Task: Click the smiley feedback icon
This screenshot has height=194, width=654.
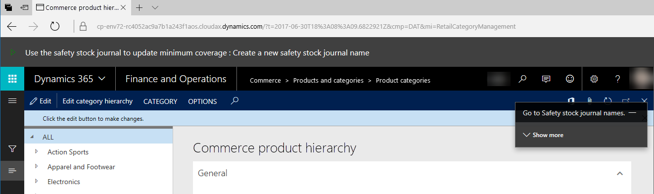Action: [570, 79]
